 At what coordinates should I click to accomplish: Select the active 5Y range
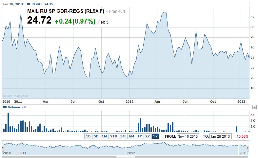[x=155, y=136]
